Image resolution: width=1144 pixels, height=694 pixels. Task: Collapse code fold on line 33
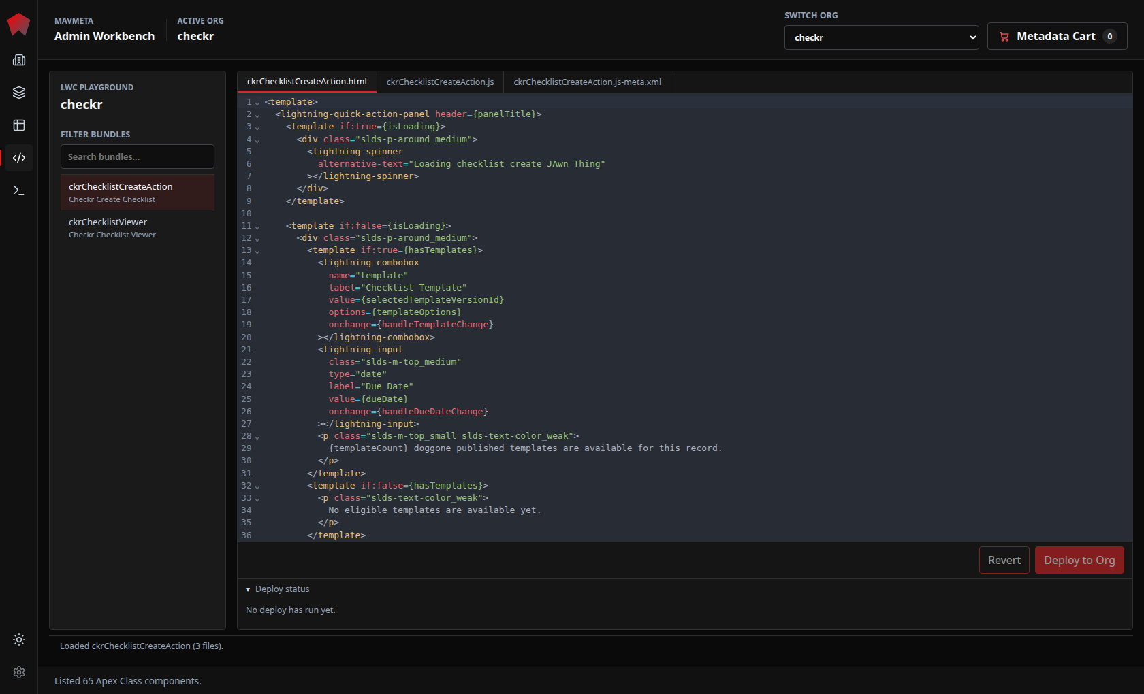click(x=257, y=499)
